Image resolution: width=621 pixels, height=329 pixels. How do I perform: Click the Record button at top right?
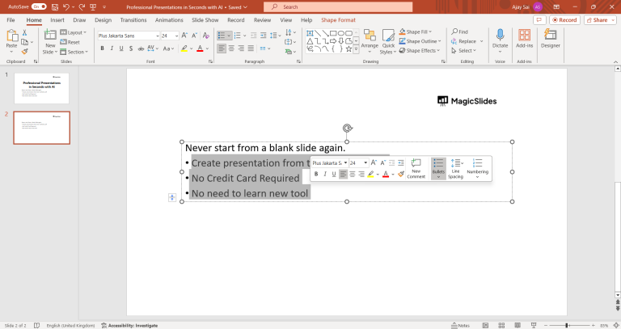(564, 19)
